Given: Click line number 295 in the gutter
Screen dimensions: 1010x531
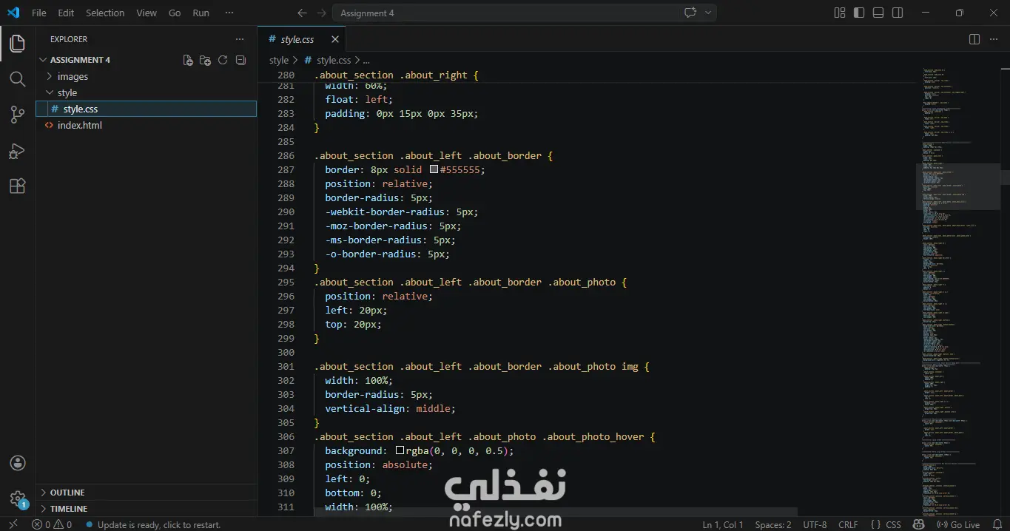Looking at the screenshot, I should [x=286, y=282].
